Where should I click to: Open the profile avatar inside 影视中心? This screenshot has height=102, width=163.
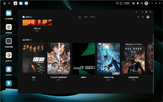148,17
